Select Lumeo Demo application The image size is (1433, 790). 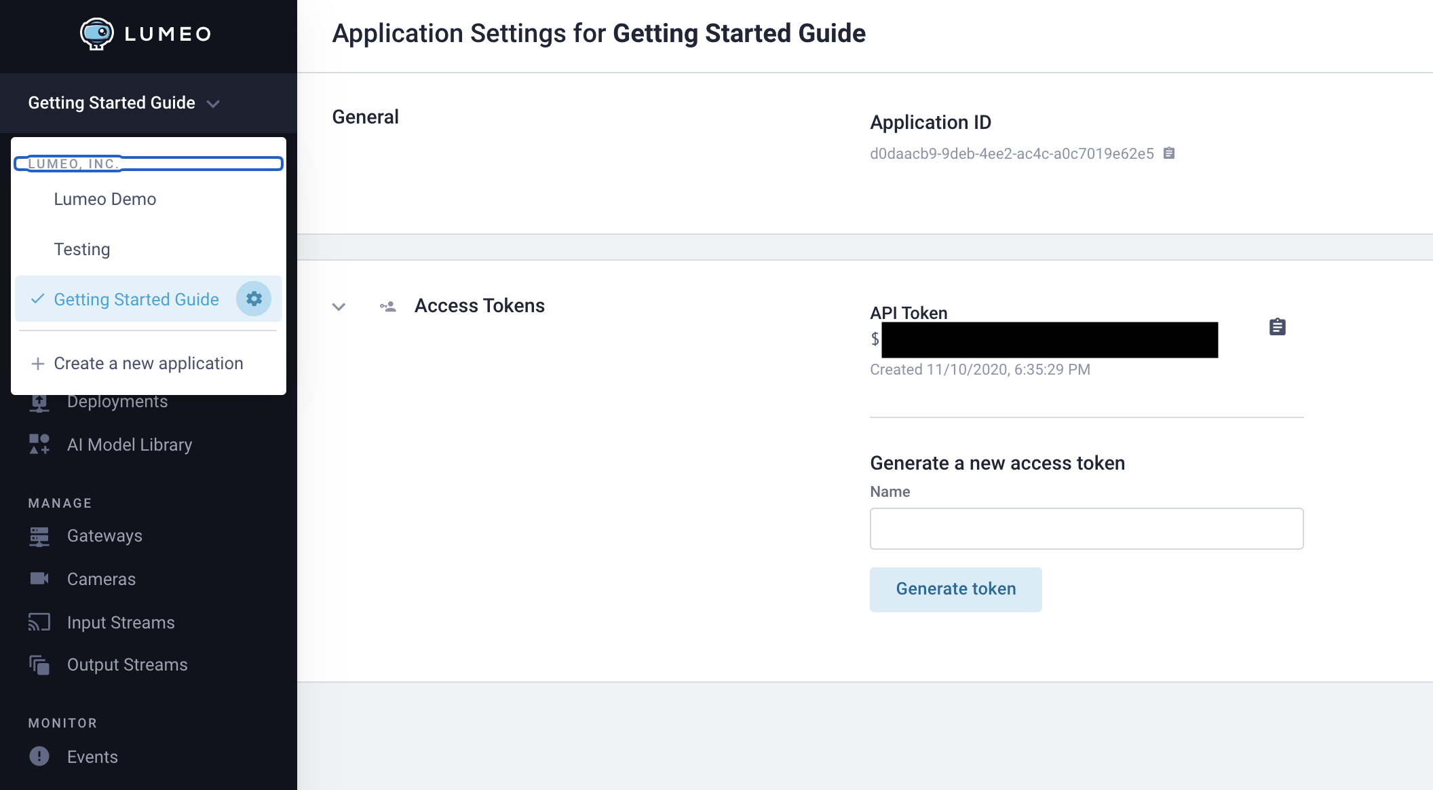click(x=105, y=200)
